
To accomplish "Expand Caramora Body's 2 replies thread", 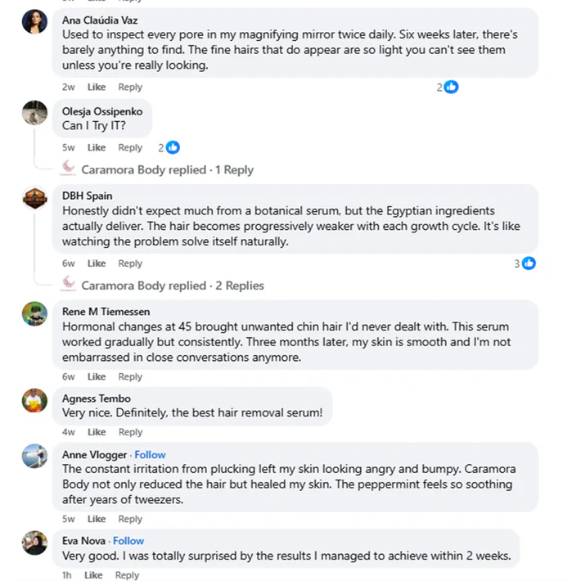I will 170,286.
